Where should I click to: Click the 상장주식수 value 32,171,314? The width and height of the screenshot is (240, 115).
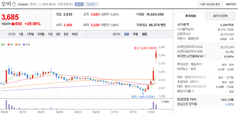click(x=227, y=34)
